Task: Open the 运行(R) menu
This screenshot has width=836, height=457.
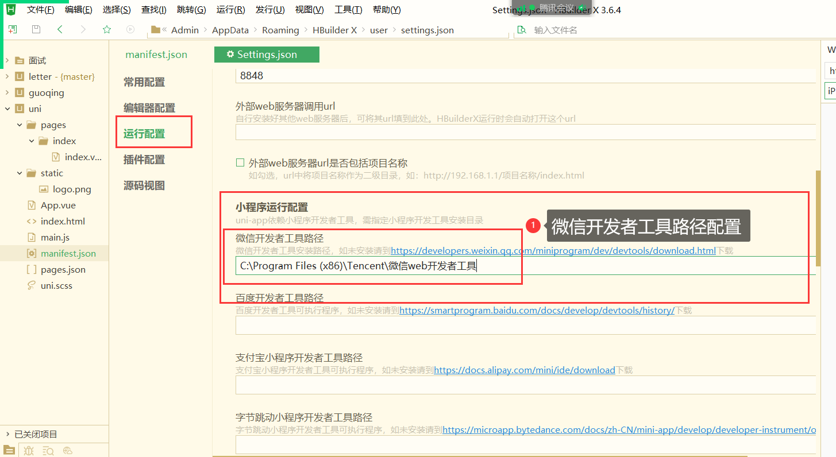Action: pyautogui.click(x=231, y=10)
